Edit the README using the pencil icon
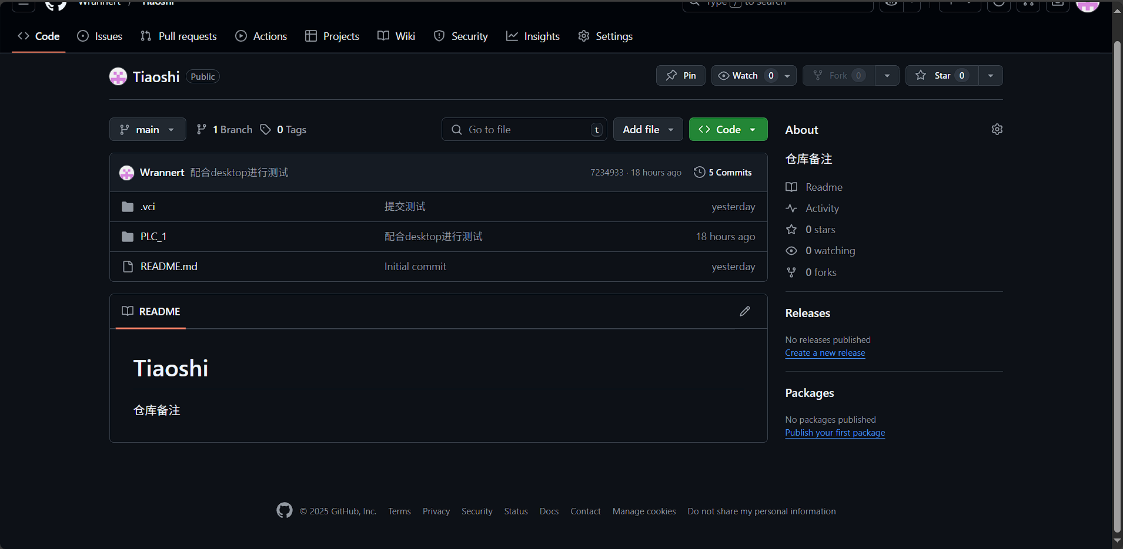The image size is (1123, 549). (745, 311)
